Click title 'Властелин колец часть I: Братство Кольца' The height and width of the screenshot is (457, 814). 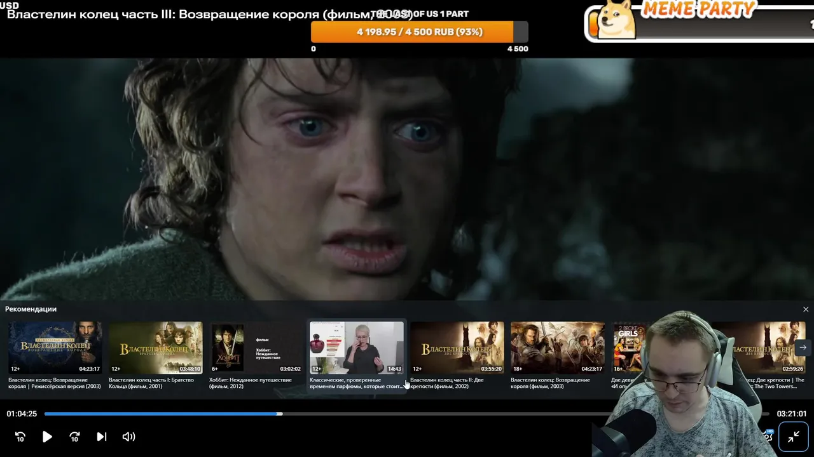point(151,383)
